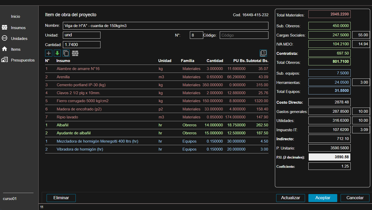Viewport: 372px width, 210px height.
Task: Click the copy icon in the insumo toolbar
Action: tap(66, 53)
